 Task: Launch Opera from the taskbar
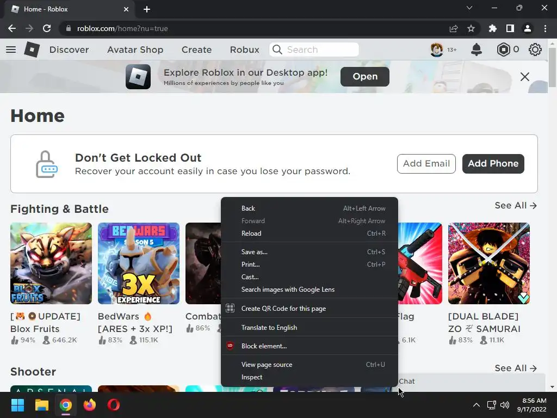(x=114, y=405)
